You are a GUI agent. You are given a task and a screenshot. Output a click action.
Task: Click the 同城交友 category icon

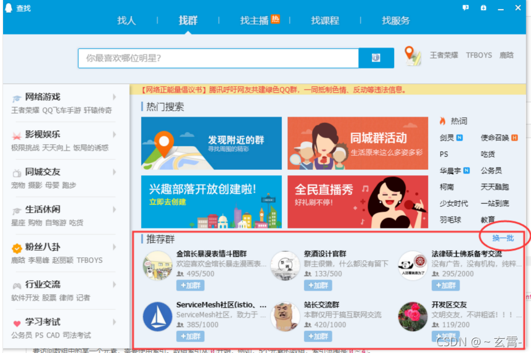click(17, 173)
